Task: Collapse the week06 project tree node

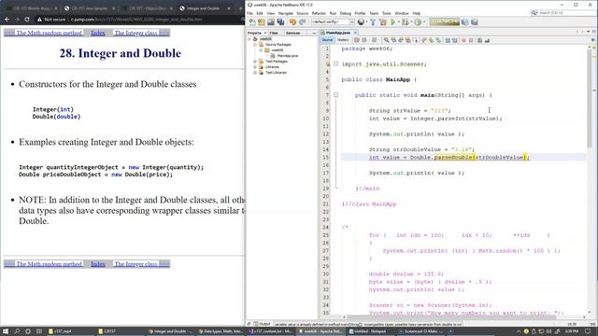Action: (x=249, y=39)
